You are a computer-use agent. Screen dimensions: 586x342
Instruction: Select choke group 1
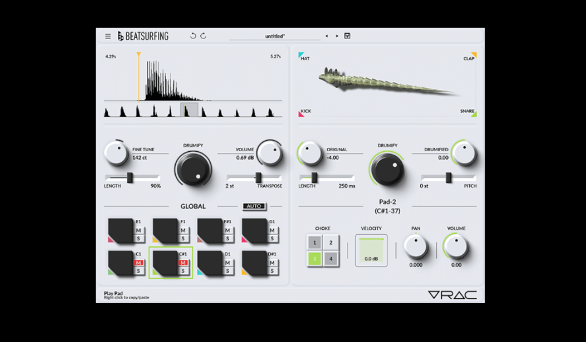315,242
